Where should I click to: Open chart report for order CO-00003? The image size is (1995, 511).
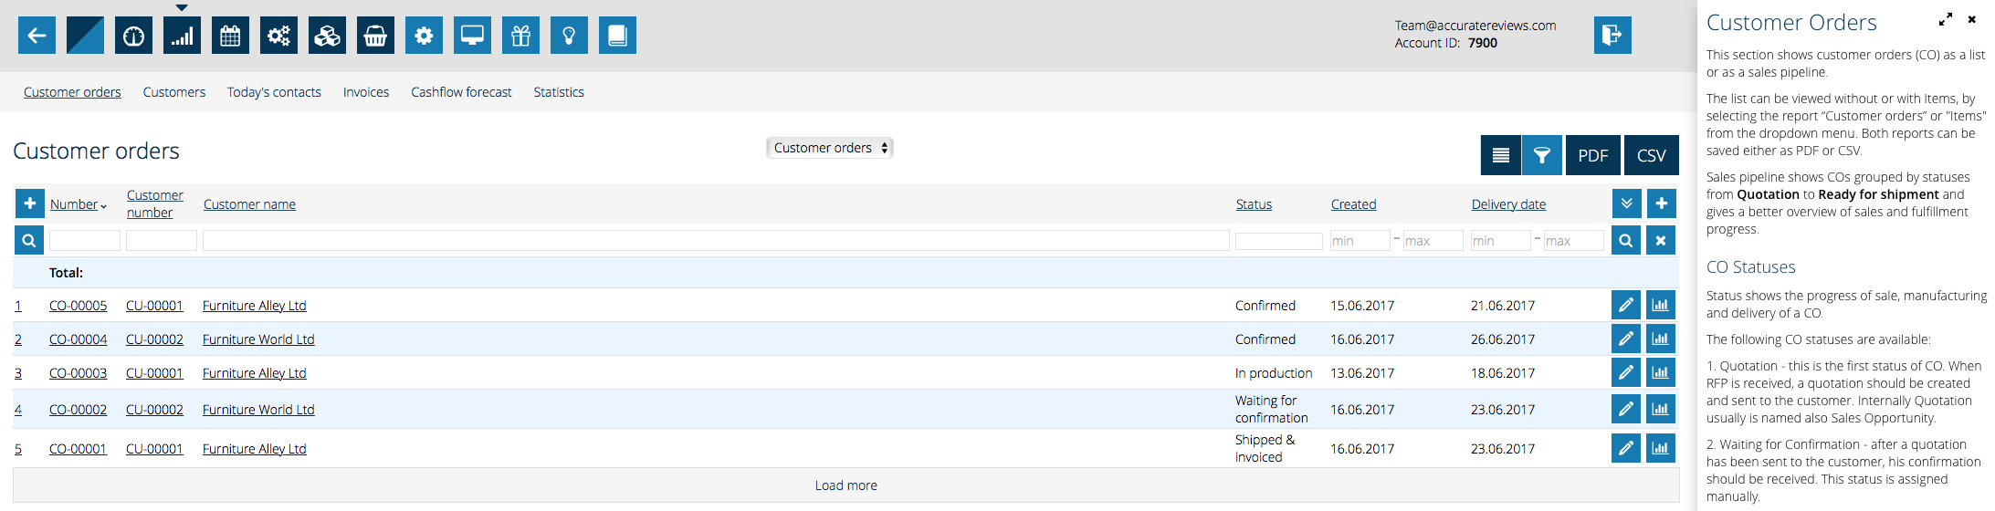(x=1660, y=372)
